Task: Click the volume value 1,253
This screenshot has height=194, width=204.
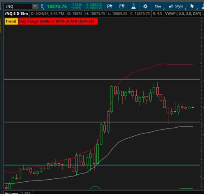Action: (26, 193)
